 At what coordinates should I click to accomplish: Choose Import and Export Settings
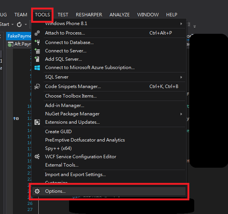tap(75, 175)
